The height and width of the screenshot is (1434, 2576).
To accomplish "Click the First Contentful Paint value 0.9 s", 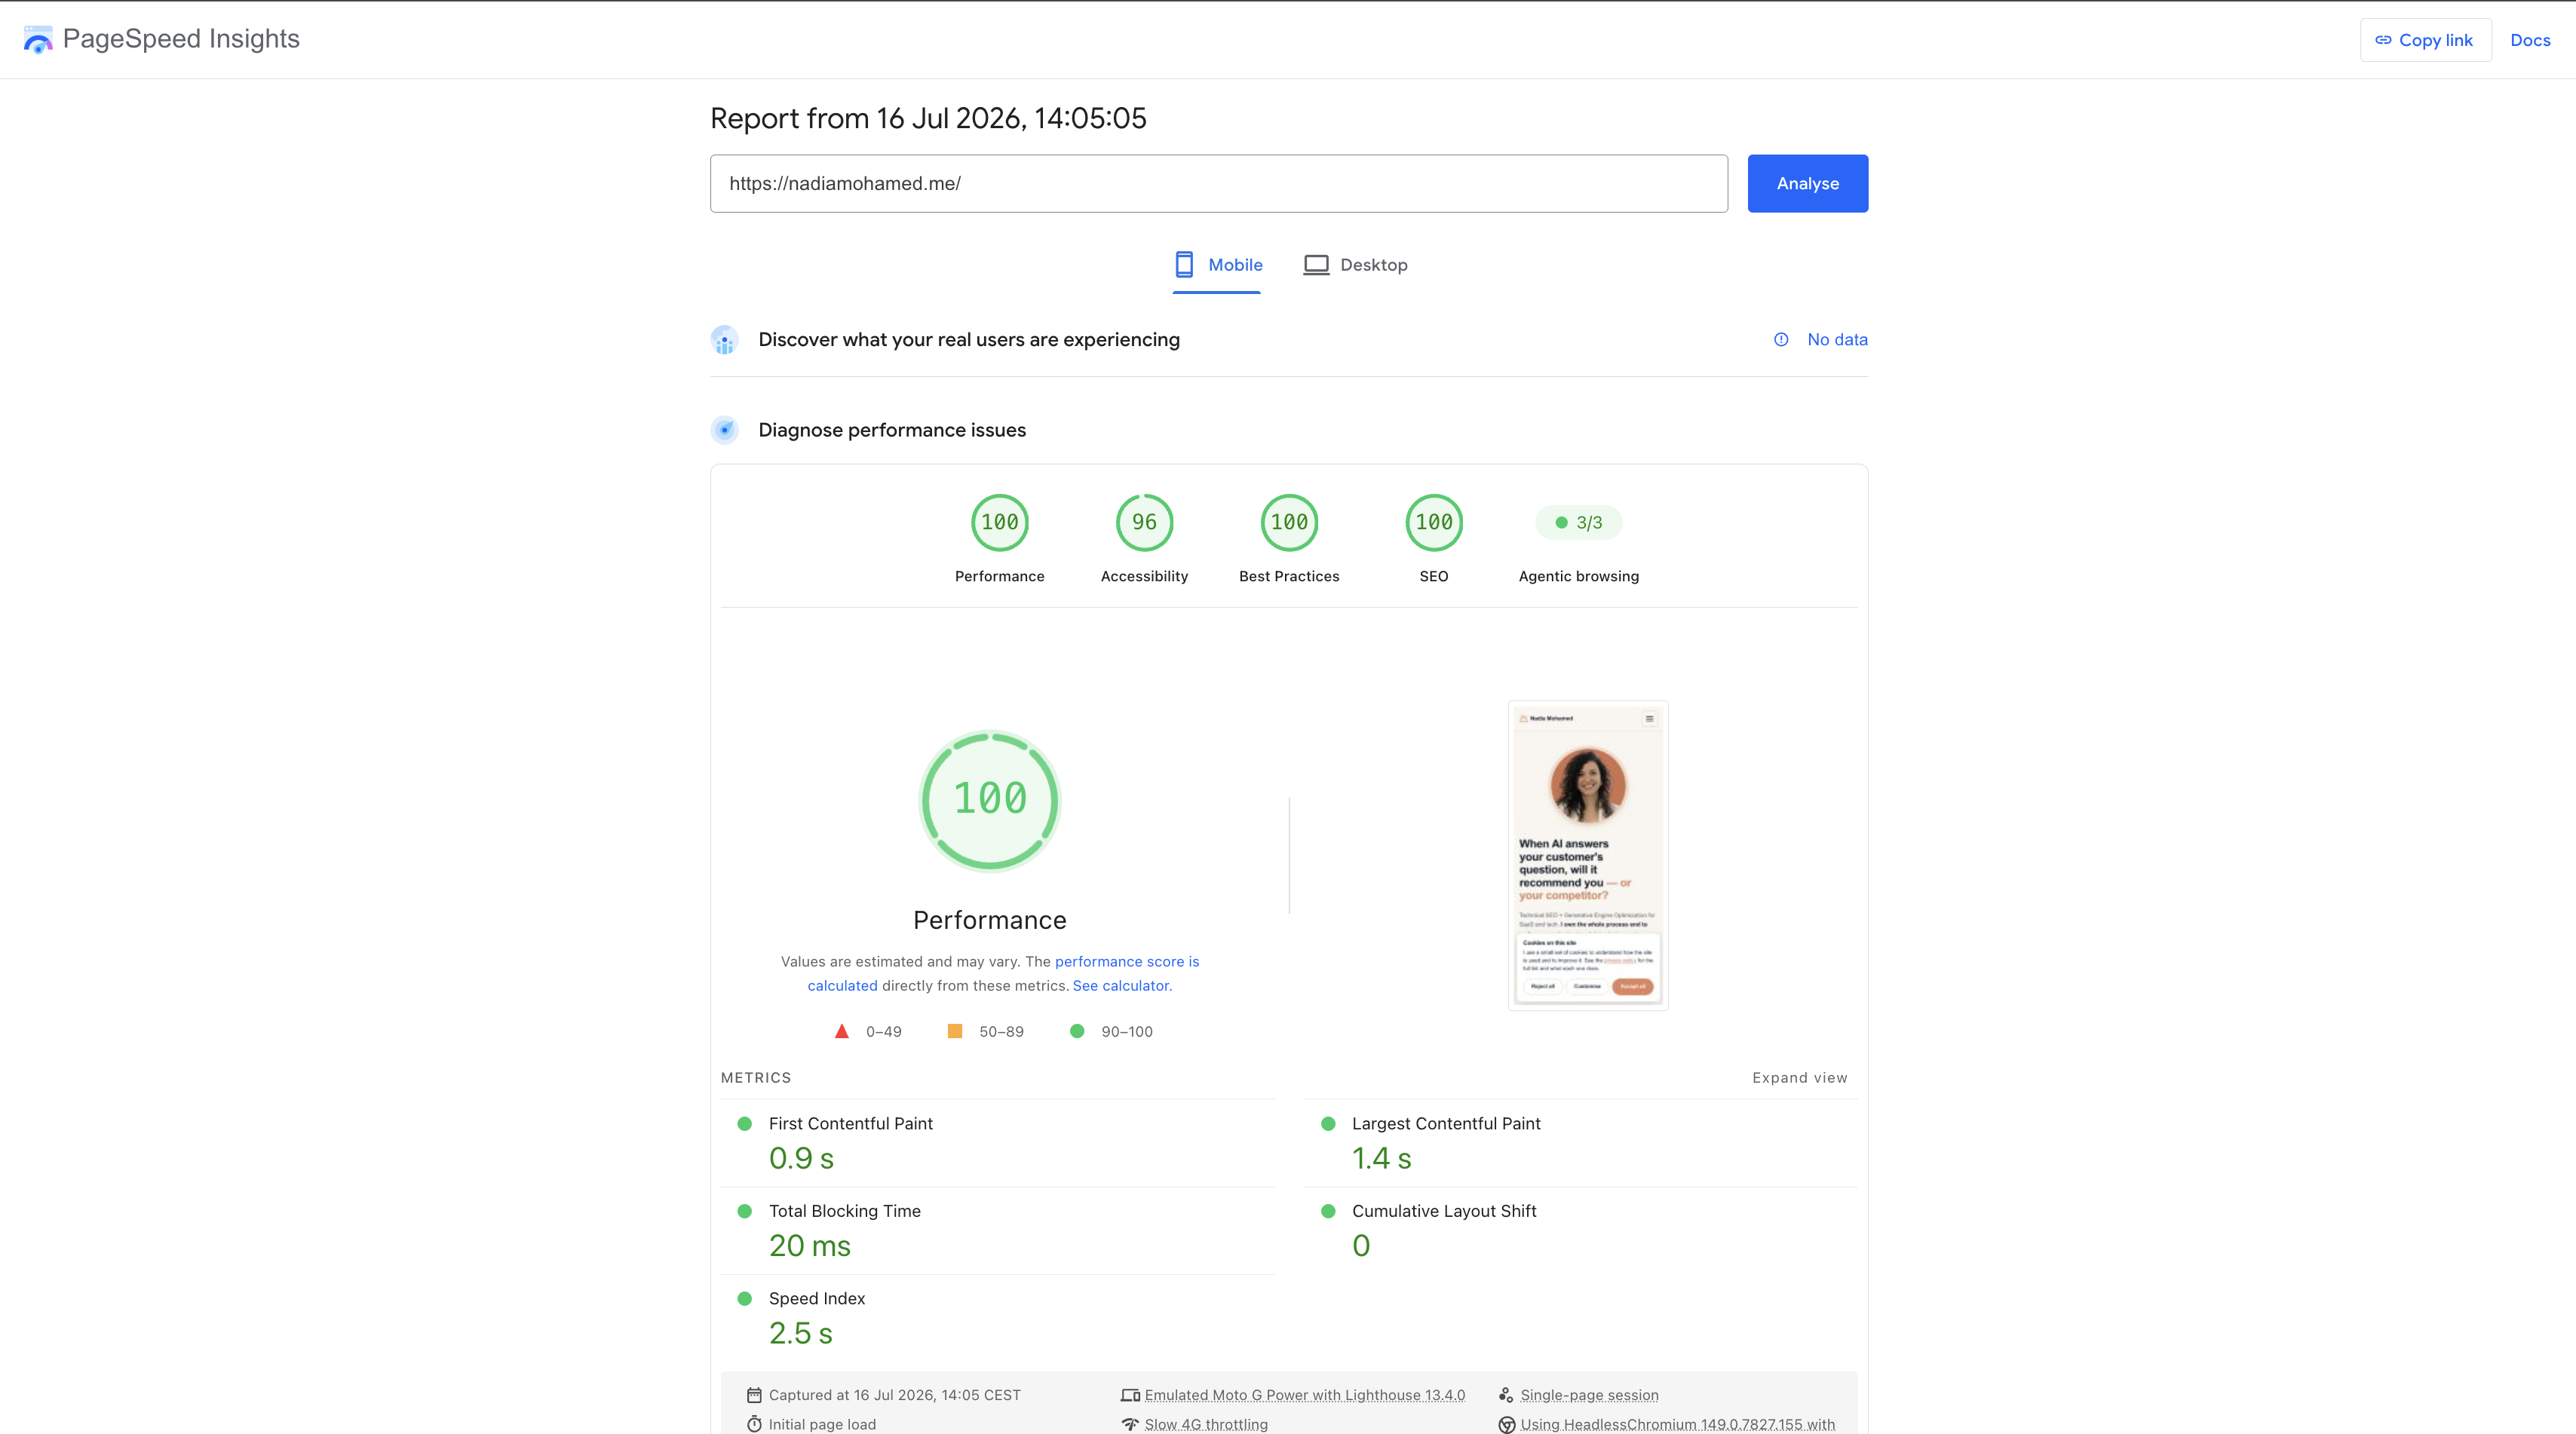I will click(x=801, y=1159).
